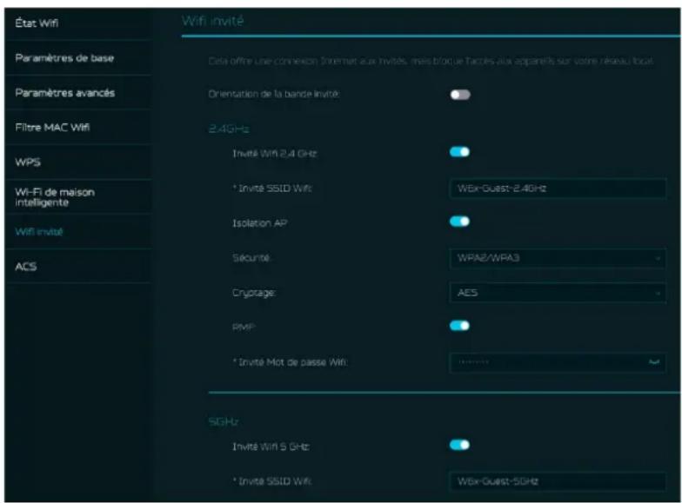
Task: Enable Orientation de la bande invité toggle
Action: click(x=460, y=94)
